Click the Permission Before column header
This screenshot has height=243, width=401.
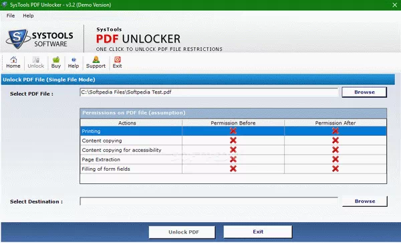pyautogui.click(x=233, y=123)
